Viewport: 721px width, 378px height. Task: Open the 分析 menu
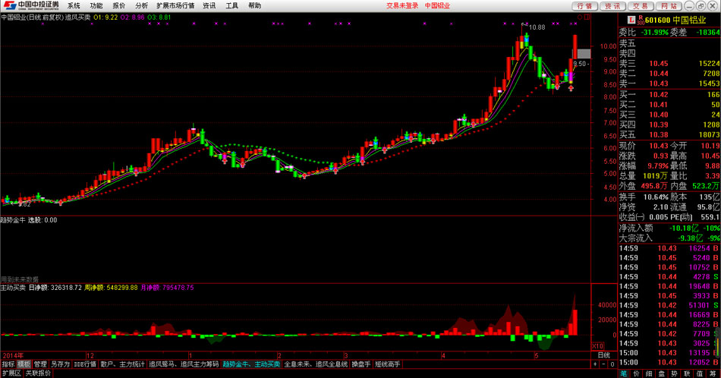pos(141,5)
